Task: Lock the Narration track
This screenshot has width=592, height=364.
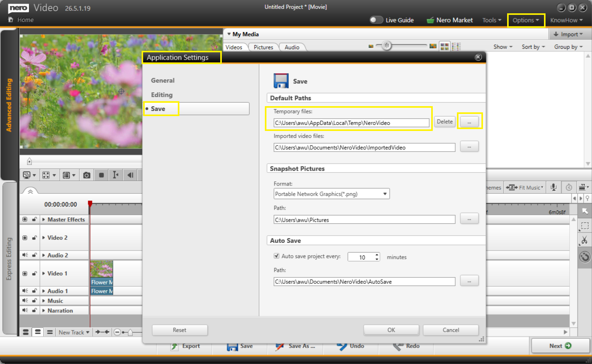Action: click(34, 310)
